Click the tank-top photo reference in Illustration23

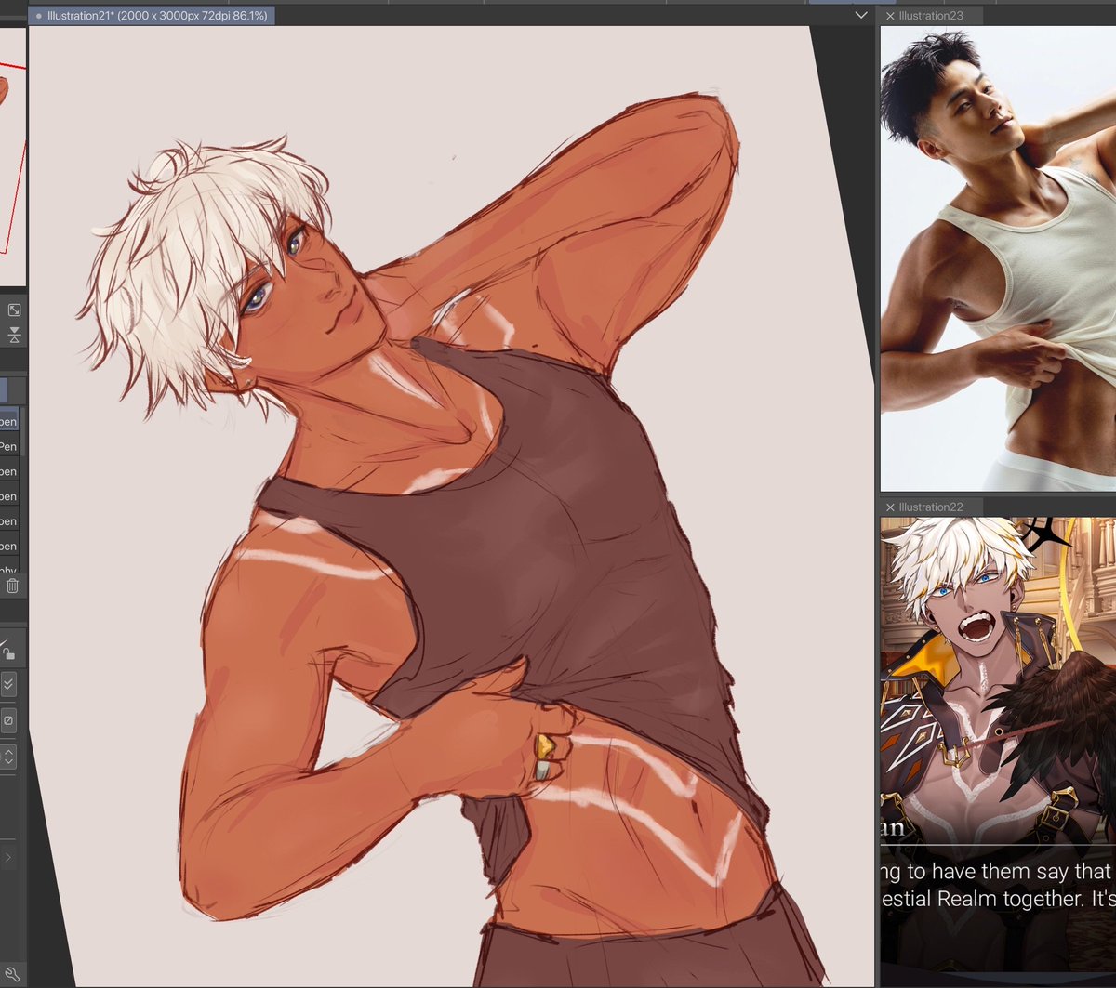click(x=998, y=258)
